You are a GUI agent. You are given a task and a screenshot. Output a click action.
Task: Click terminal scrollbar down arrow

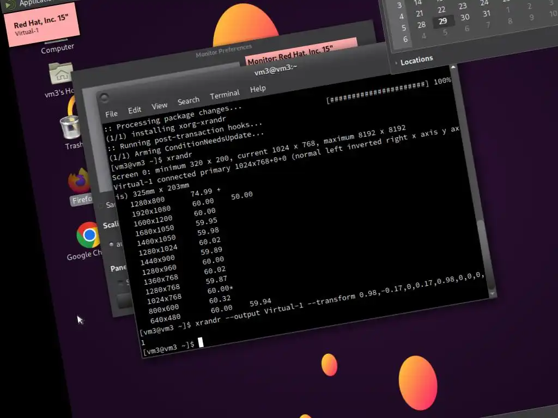click(x=492, y=293)
